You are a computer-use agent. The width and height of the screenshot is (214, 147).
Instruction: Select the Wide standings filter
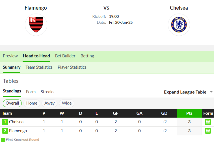pyautogui.click(x=67, y=103)
